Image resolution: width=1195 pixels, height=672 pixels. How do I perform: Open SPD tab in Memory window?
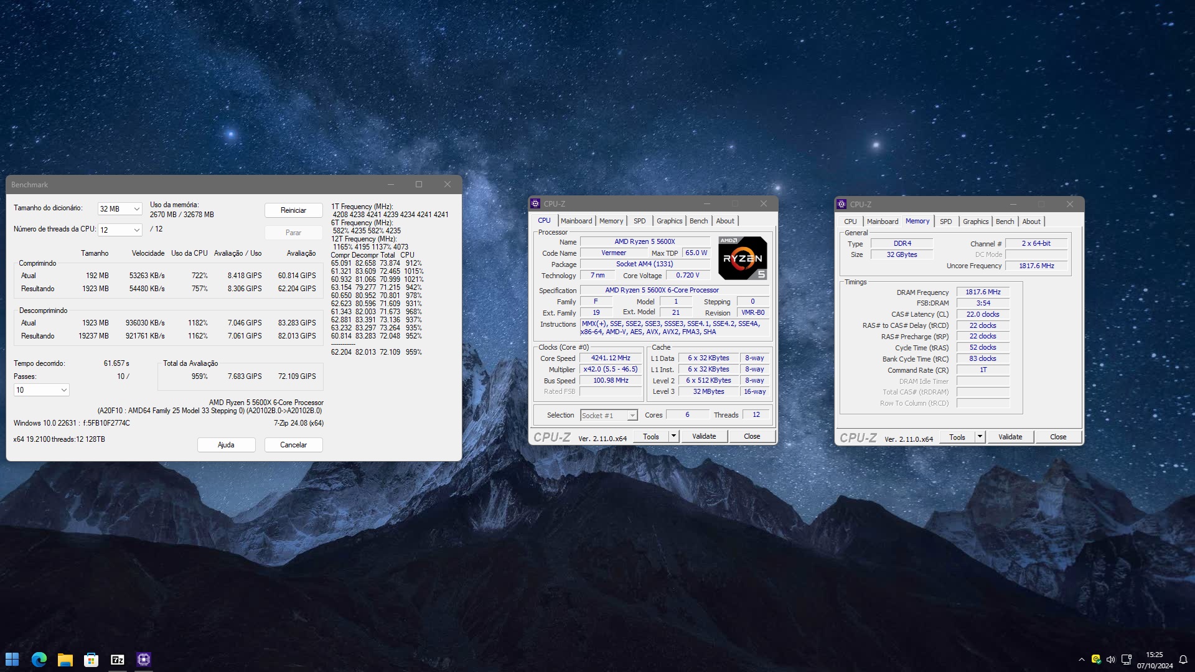pyautogui.click(x=945, y=222)
